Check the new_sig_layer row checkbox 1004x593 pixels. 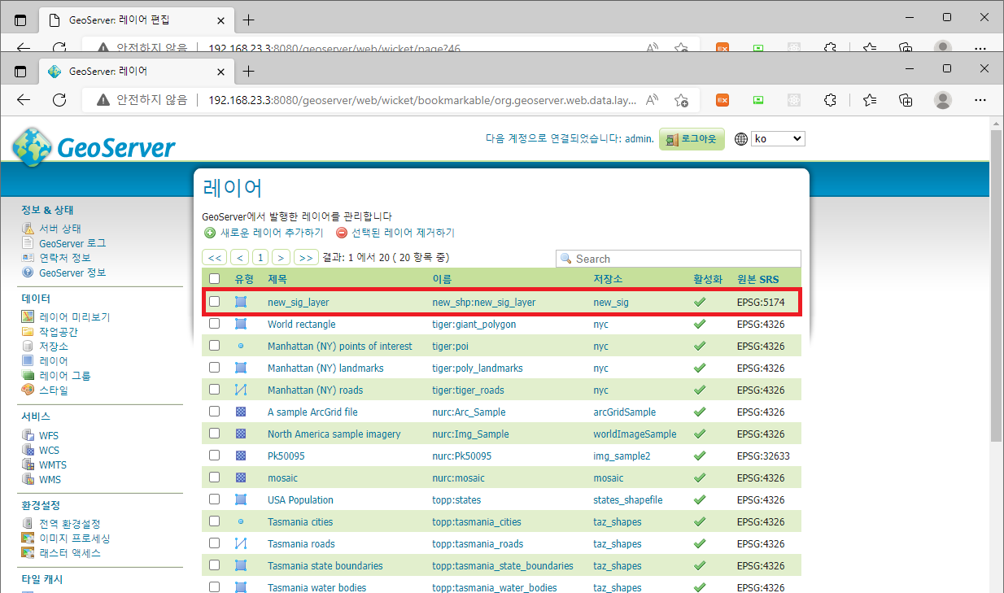click(214, 302)
